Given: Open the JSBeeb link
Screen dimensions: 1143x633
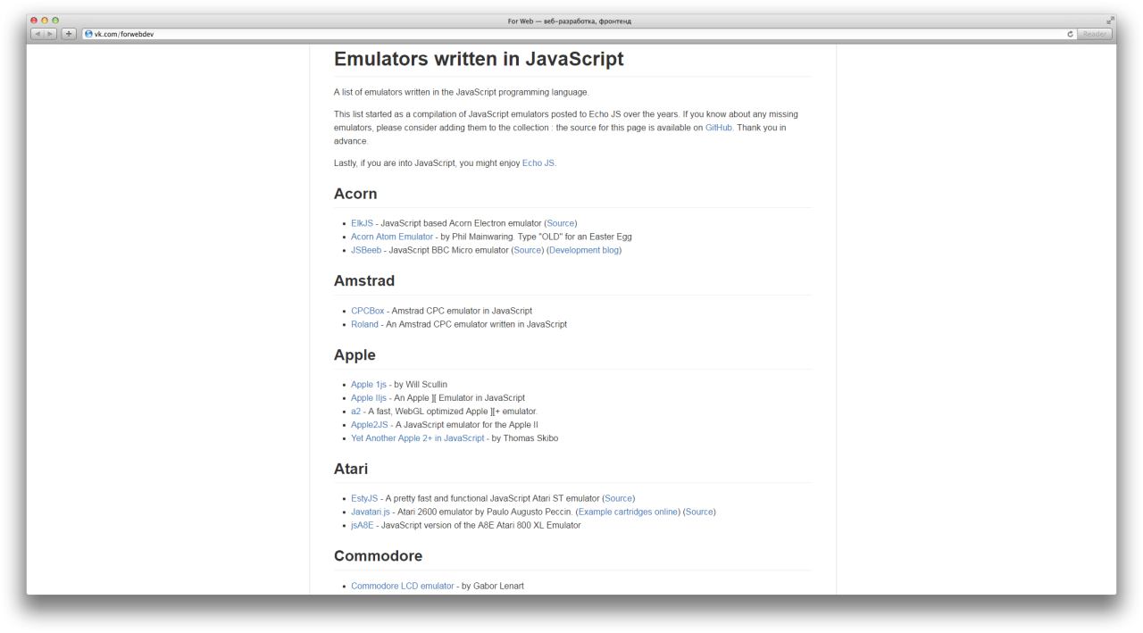Looking at the screenshot, I should [366, 250].
